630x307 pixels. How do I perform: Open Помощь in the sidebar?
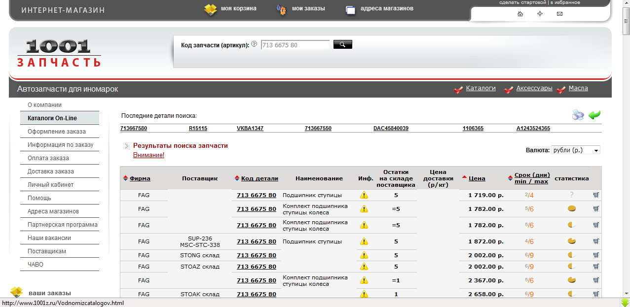[x=39, y=198]
